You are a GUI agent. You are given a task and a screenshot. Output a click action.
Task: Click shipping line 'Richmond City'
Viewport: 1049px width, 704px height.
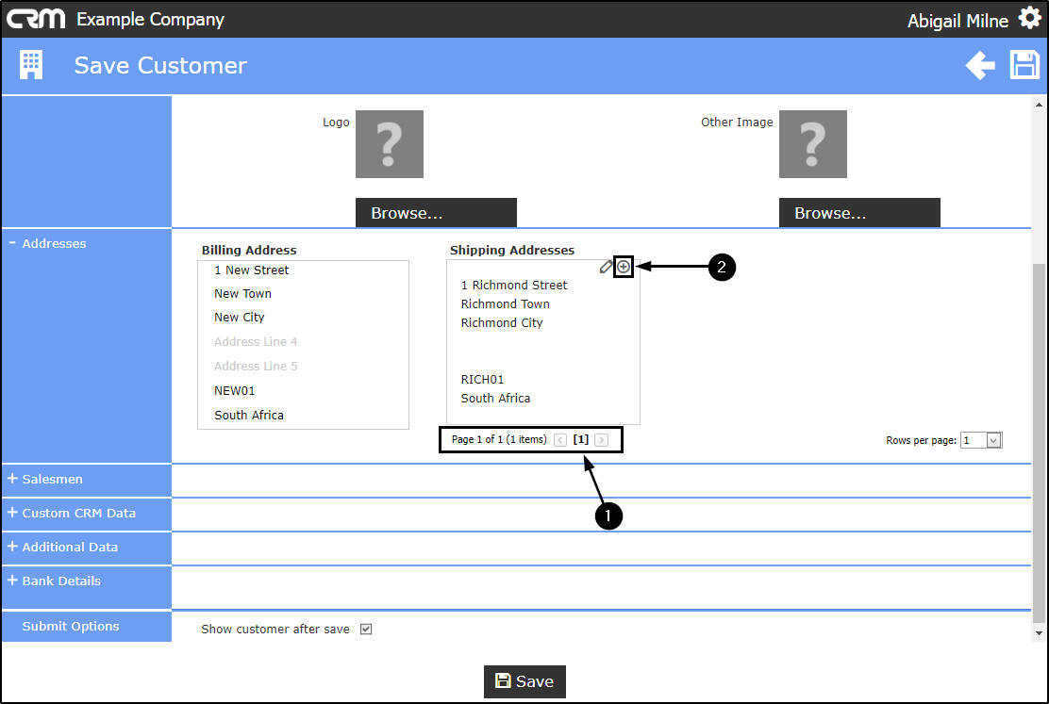(502, 322)
